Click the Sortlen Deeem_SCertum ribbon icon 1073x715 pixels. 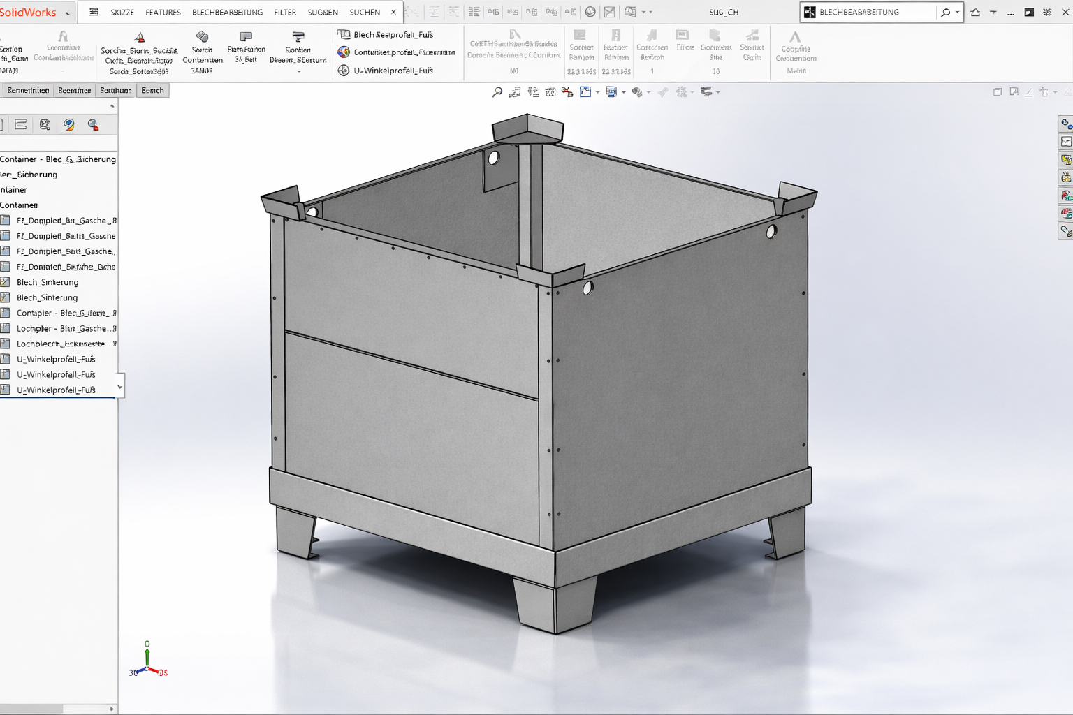(298, 36)
